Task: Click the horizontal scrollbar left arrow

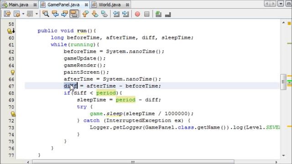Action: 28,162
